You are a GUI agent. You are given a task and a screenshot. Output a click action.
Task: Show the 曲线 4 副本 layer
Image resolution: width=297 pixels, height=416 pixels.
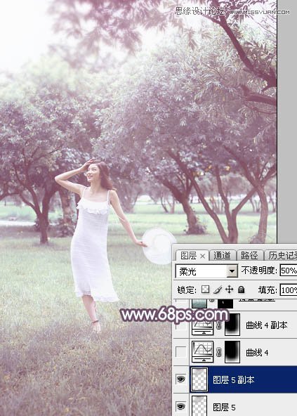tap(180, 325)
